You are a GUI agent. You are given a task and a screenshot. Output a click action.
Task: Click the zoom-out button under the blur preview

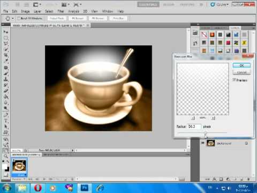[193, 118]
